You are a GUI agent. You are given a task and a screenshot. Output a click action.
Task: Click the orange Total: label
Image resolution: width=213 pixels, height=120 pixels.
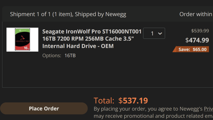(104, 101)
